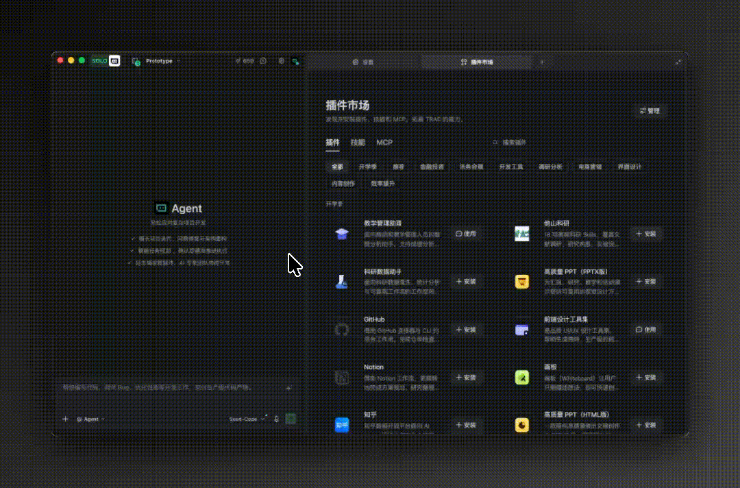Click the 鹅山科研 plugin thumbnail icon

coord(522,234)
